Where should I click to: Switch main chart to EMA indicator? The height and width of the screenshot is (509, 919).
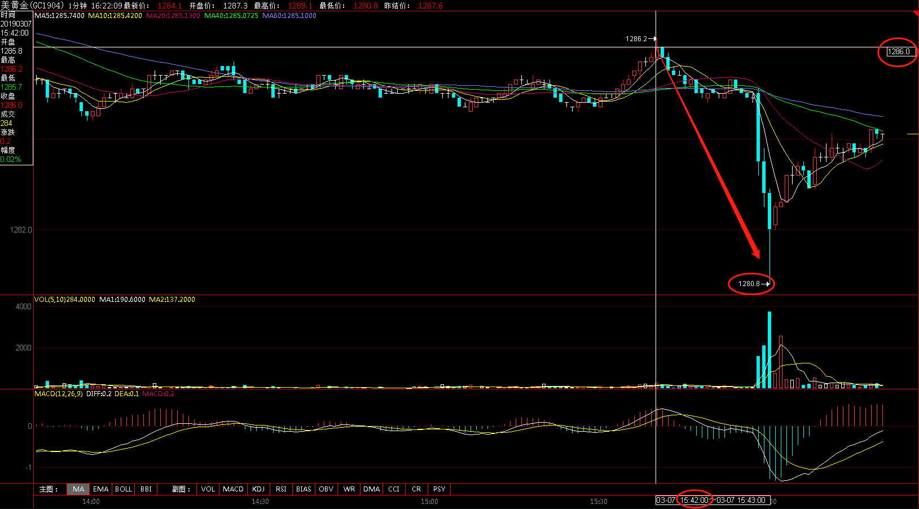click(100, 489)
